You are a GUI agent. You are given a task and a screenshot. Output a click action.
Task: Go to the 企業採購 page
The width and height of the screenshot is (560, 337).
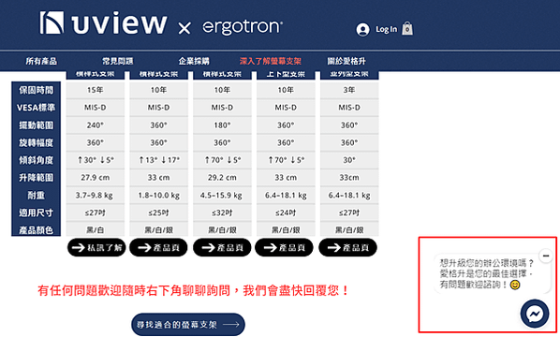(x=194, y=61)
